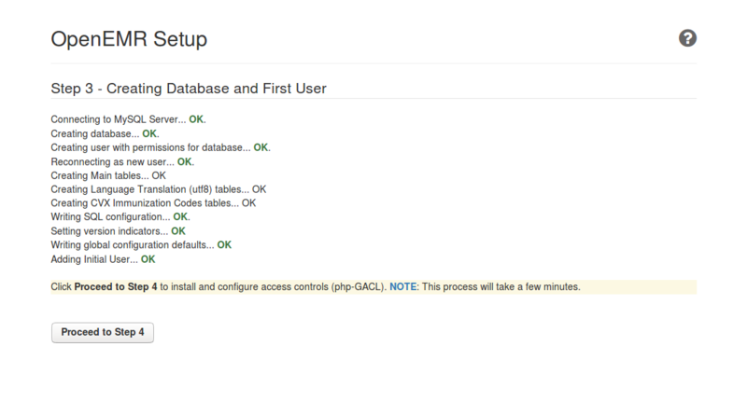Click the Writing SQL configuration line
This screenshot has height=402, width=747.
point(110,216)
